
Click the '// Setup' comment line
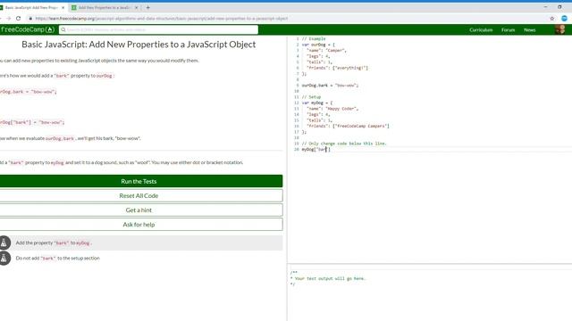pyautogui.click(x=311, y=97)
